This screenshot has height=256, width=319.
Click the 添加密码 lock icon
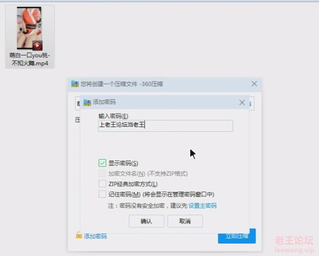tap(79, 235)
